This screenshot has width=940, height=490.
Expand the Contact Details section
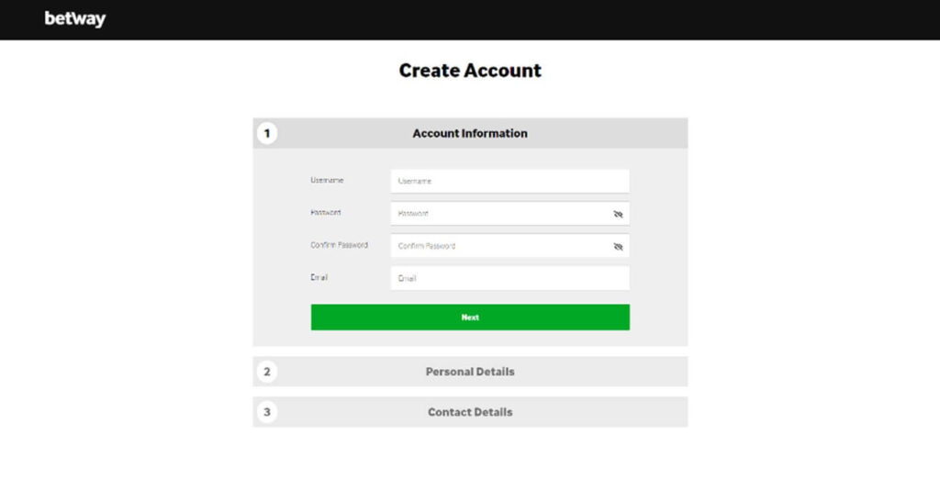pos(470,412)
